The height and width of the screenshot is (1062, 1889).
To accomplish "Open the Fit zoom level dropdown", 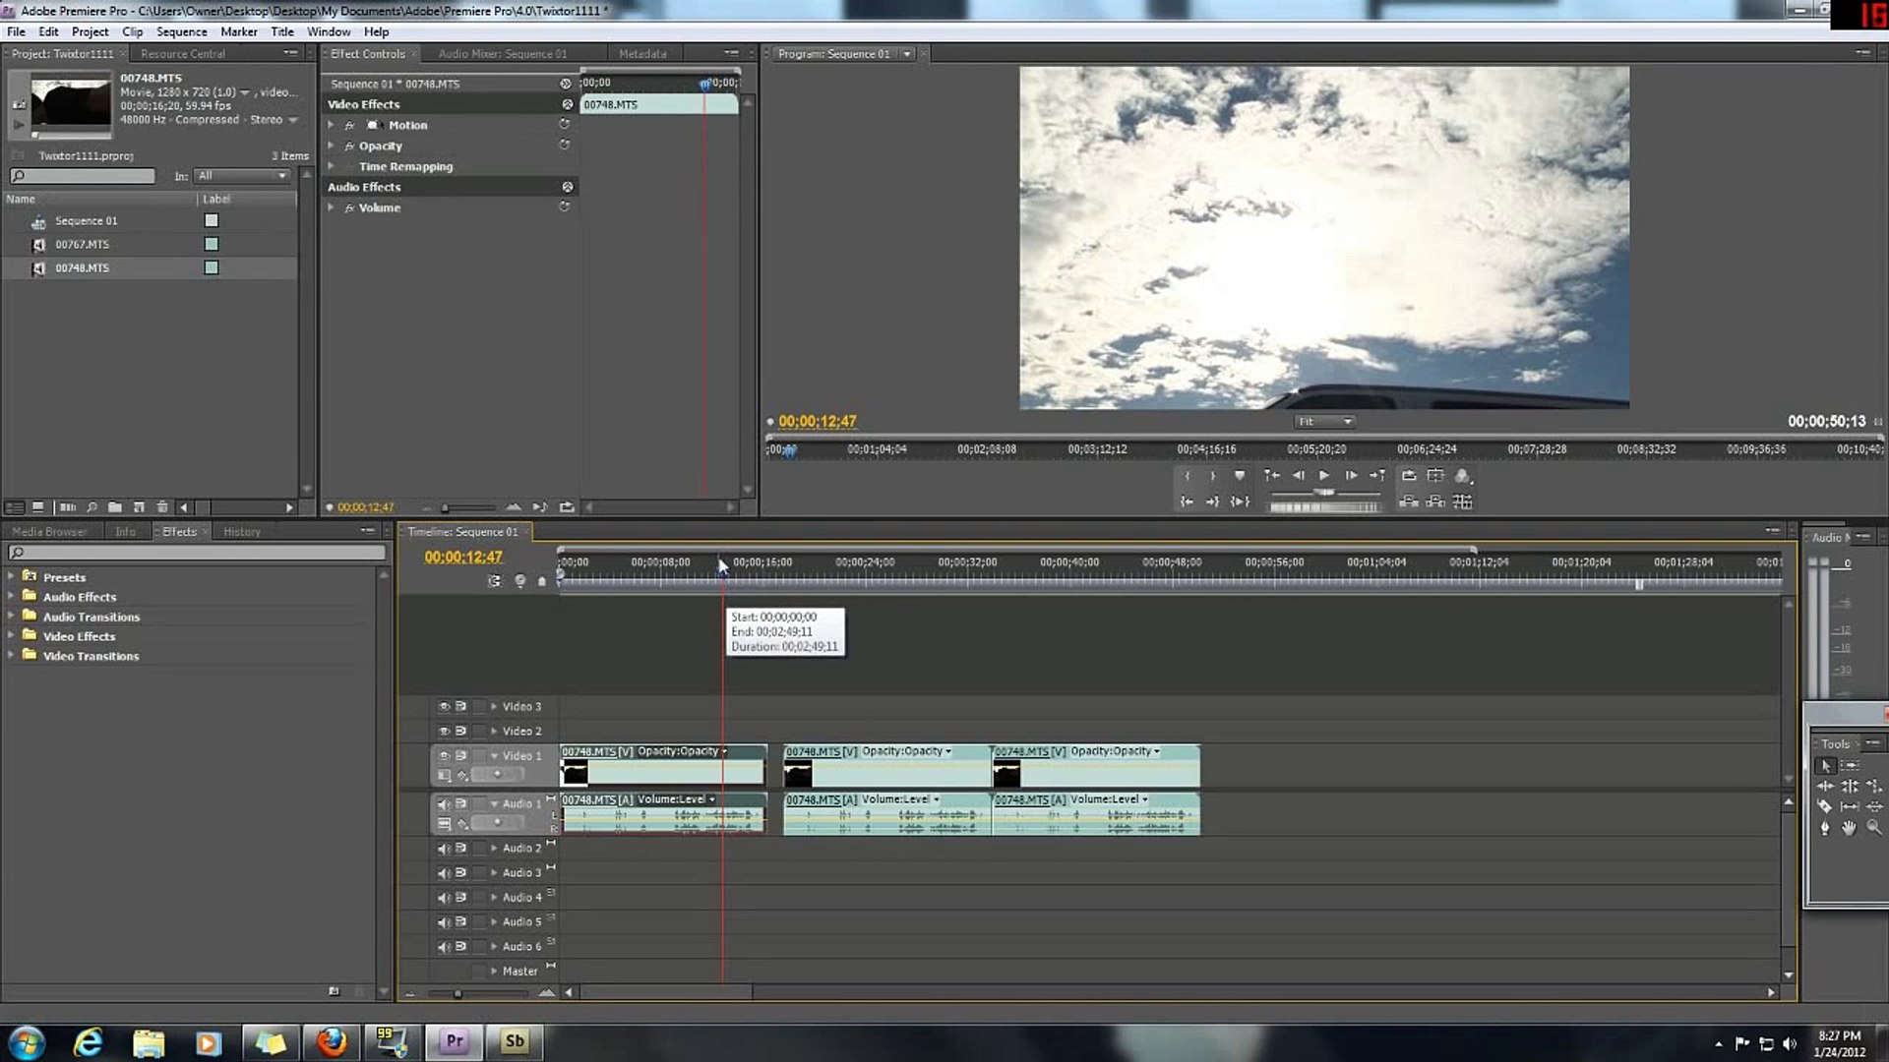I will tap(1324, 422).
